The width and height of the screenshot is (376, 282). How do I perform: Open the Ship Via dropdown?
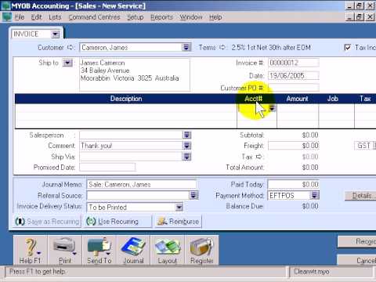tap(187, 157)
